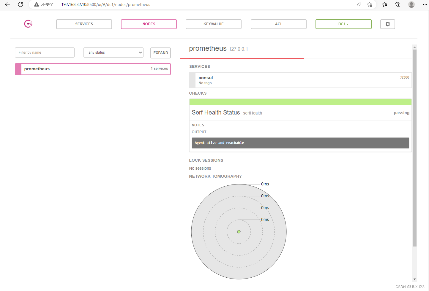The image size is (429, 291).
Task: Open read aloud icon in address bar
Action: coord(359,4)
